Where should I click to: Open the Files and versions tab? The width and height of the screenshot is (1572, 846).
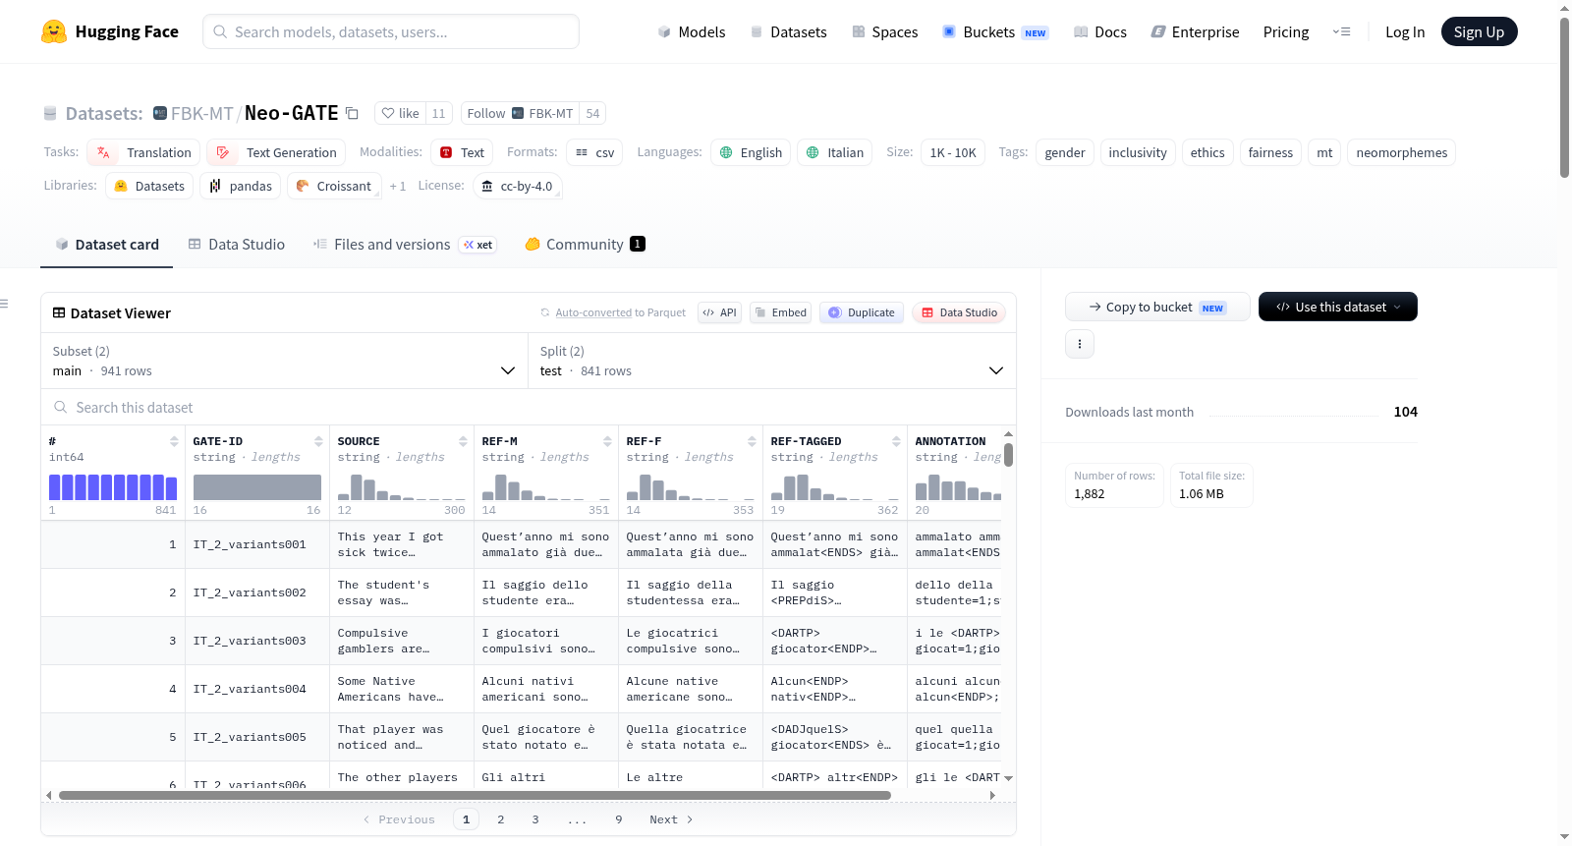coord(404,245)
